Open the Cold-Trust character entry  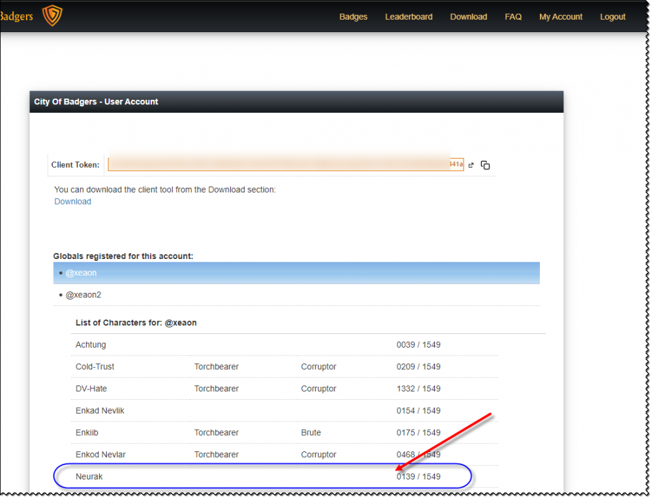click(95, 367)
